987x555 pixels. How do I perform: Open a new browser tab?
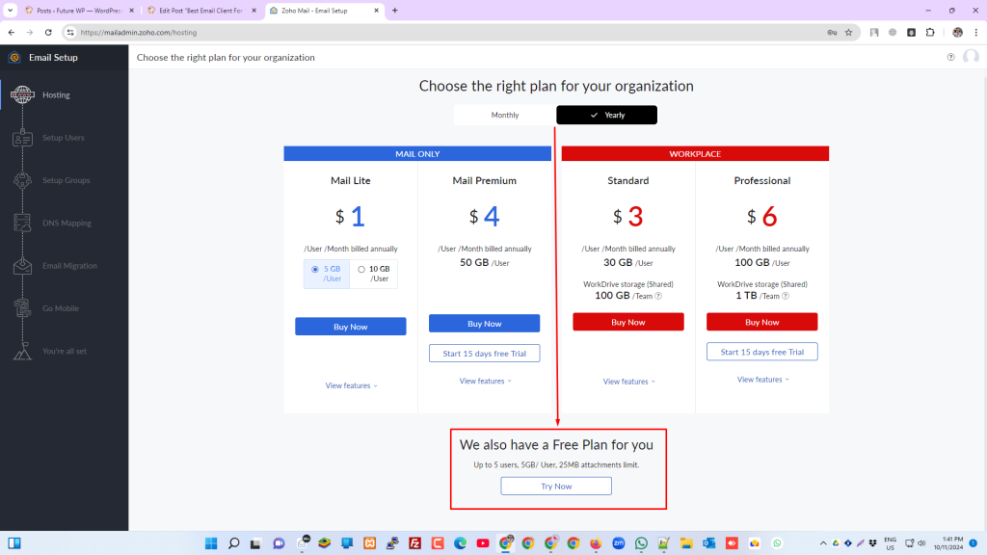click(394, 11)
